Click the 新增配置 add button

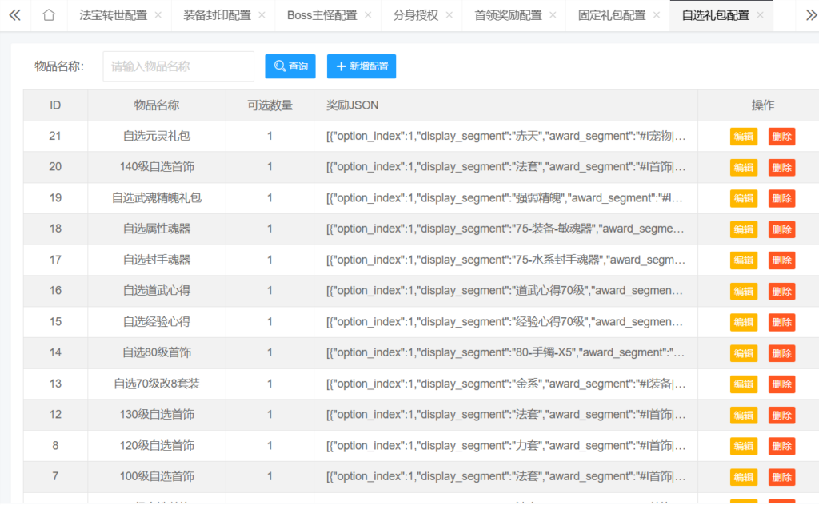pyautogui.click(x=362, y=66)
